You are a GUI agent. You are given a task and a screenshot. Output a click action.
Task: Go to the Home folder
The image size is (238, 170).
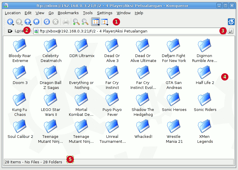[36, 22]
